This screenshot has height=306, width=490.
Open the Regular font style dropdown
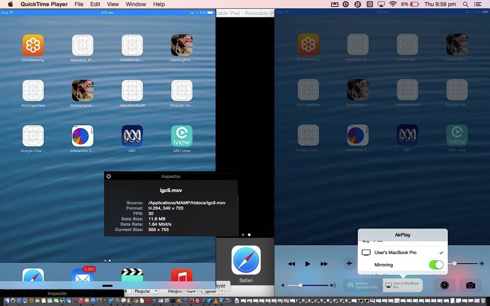pyautogui.click(x=146, y=291)
